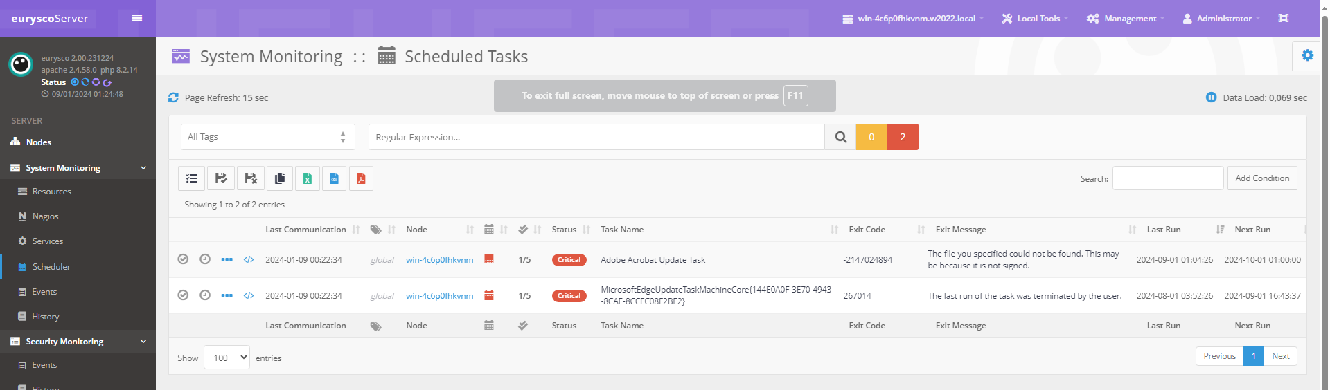Image resolution: width=1330 pixels, height=390 pixels.
Task: Click page number 1 button
Action: 1254,356
